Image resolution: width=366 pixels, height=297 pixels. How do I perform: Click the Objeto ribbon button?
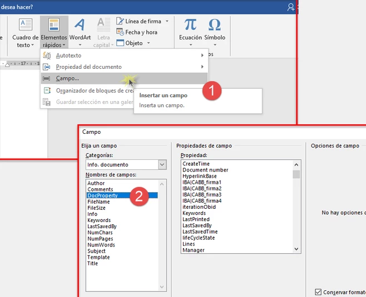[x=130, y=43]
